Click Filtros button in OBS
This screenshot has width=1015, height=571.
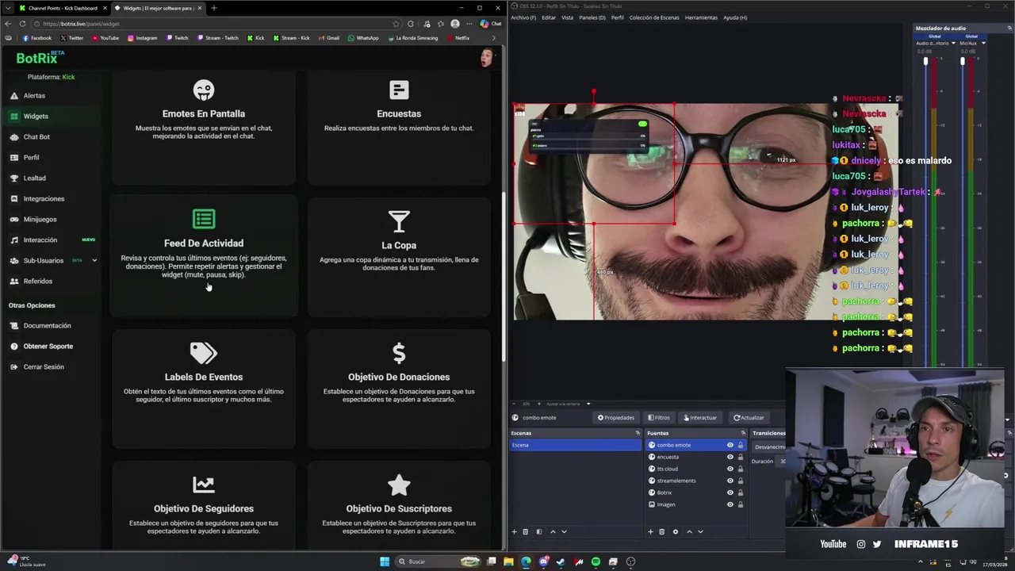click(x=659, y=417)
